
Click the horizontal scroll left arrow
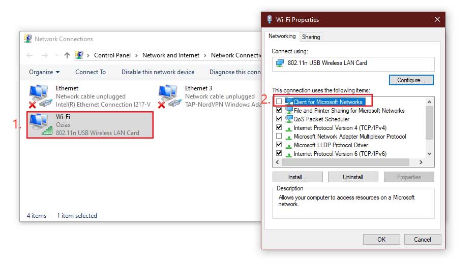(x=277, y=162)
